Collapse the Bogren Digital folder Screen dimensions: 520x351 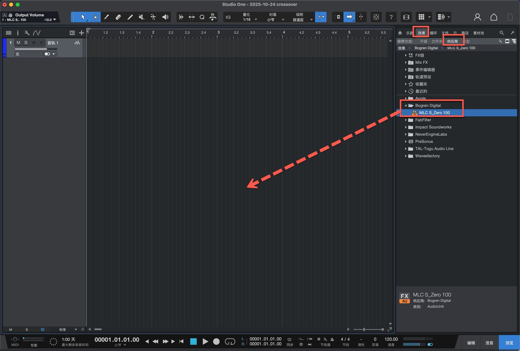(406, 105)
